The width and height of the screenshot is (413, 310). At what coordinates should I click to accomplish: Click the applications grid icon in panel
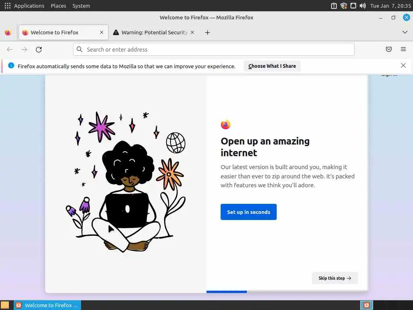(x=8, y=6)
